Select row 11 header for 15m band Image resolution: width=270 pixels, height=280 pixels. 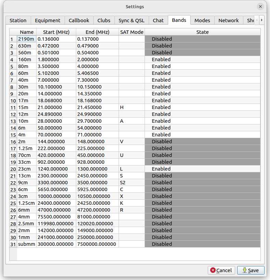[13, 107]
